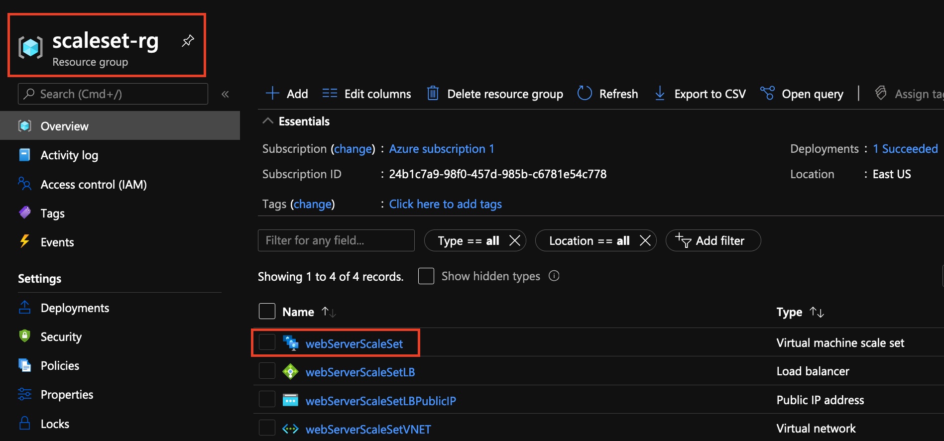Check the webServerScaleSetLB row checkbox
Screen dimensions: 944x441
(x=267, y=371)
